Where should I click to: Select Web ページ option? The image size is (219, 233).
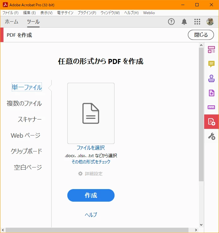tap(25, 135)
